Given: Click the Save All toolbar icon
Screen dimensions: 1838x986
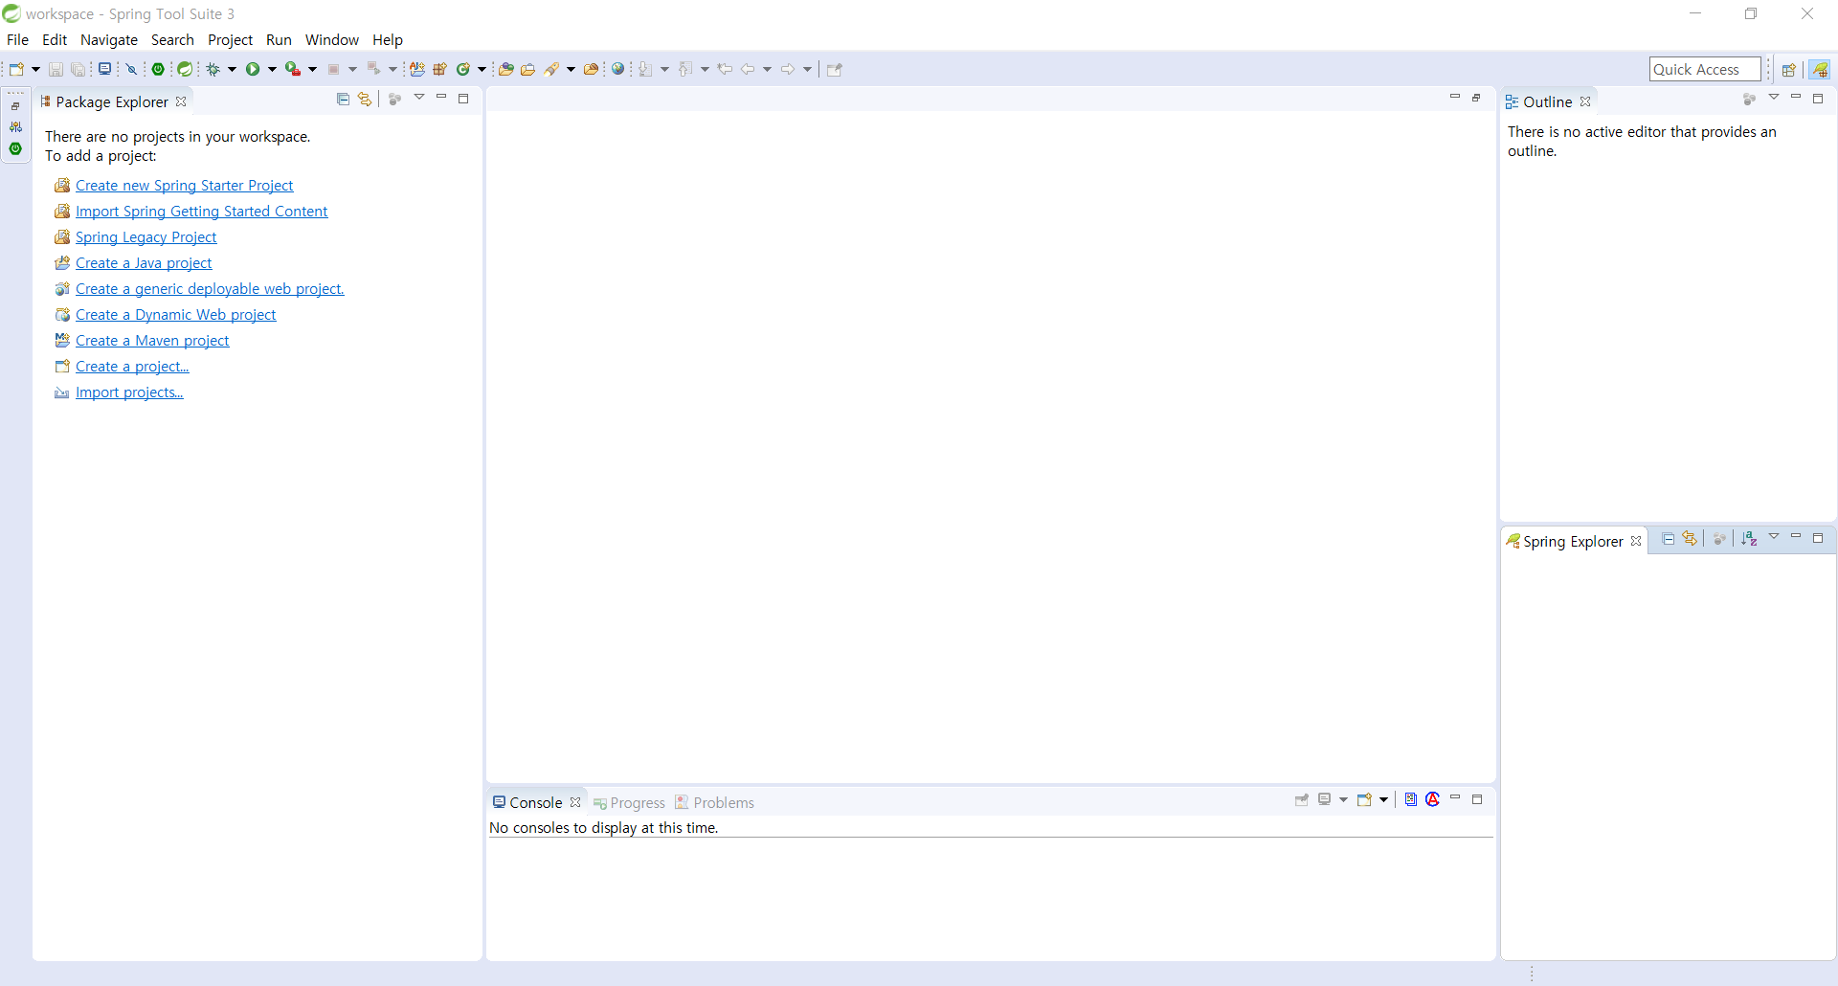Looking at the screenshot, I should pyautogui.click(x=78, y=69).
